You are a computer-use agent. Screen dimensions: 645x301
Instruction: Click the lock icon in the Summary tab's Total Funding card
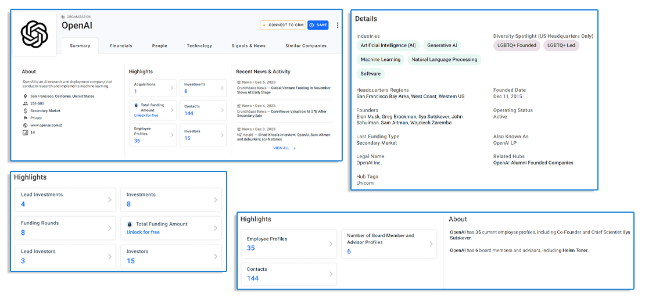click(x=136, y=105)
